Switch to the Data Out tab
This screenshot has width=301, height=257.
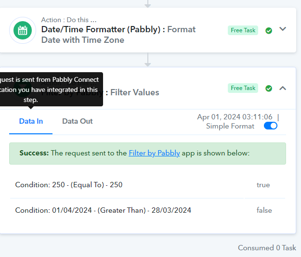(x=78, y=121)
